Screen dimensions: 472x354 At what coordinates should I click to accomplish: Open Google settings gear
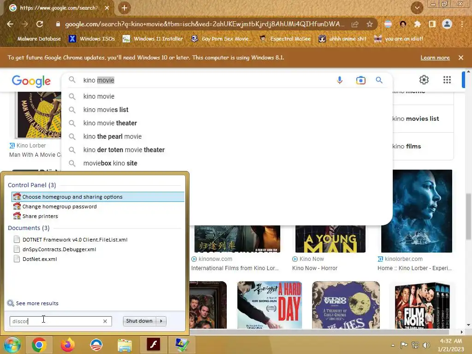pos(424,80)
